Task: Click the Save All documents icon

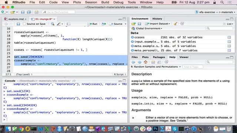Action: pyautogui.click(x=29, y=12)
